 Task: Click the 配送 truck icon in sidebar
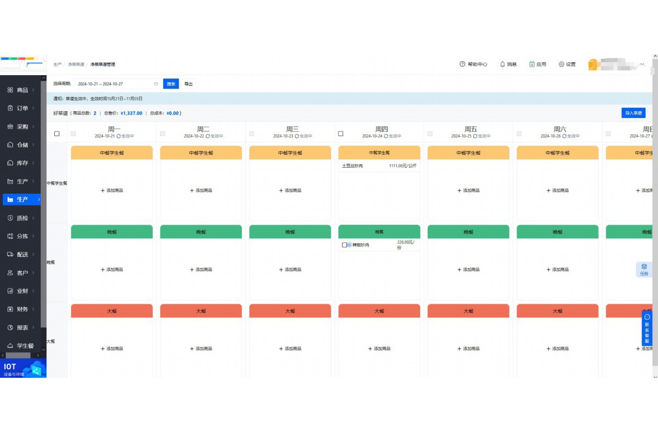click(x=10, y=255)
